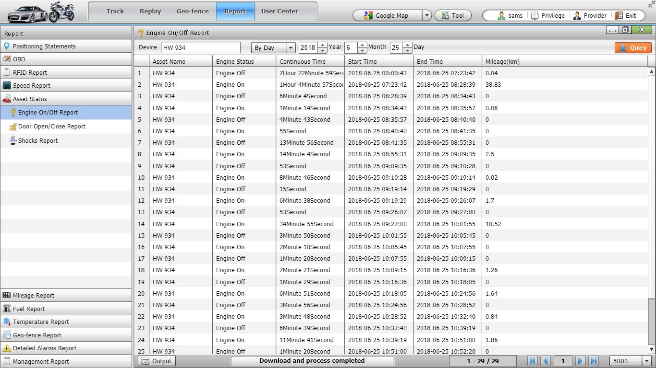The width and height of the screenshot is (656, 368).
Task: Click the Device input field
Action: pyautogui.click(x=201, y=47)
